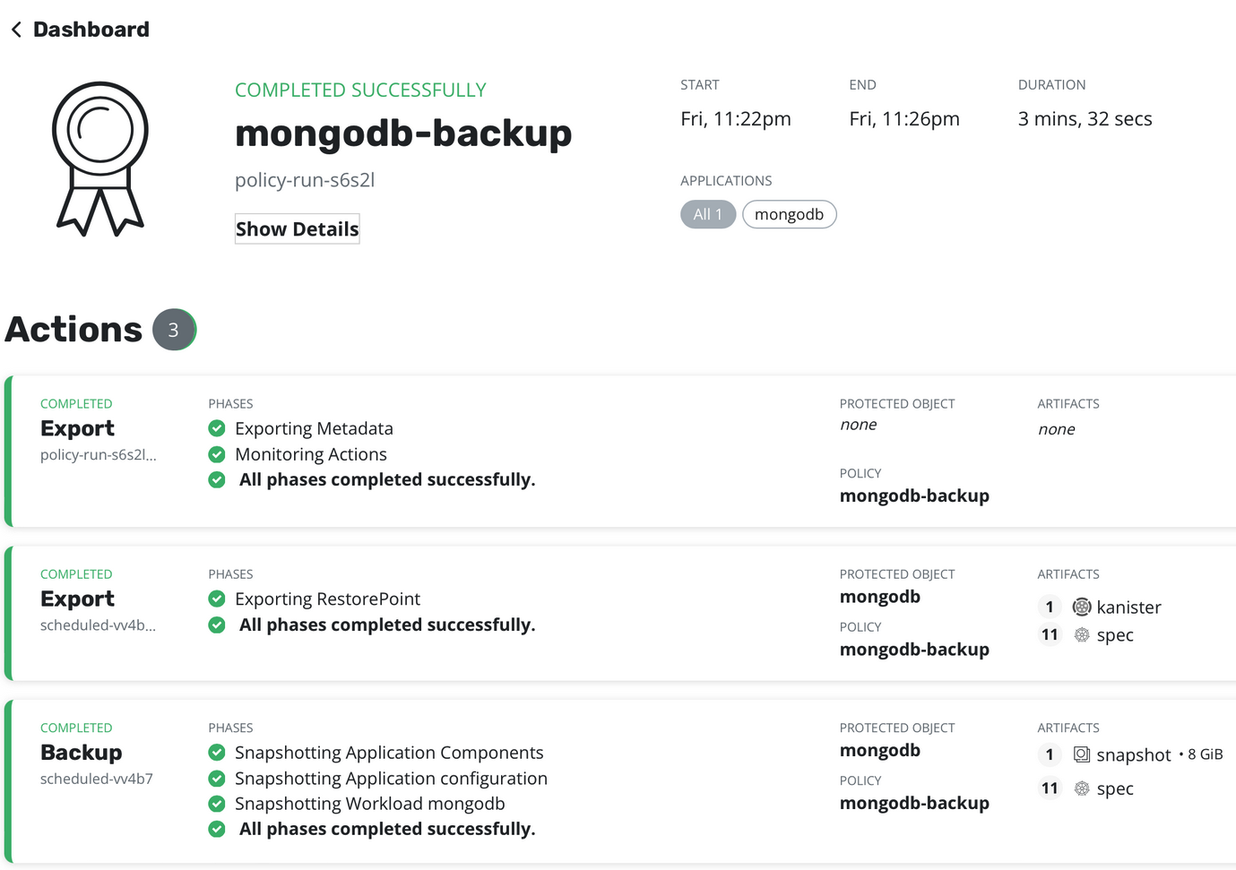Click green check beside Exporting Metadata

click(x=217, y=428)
